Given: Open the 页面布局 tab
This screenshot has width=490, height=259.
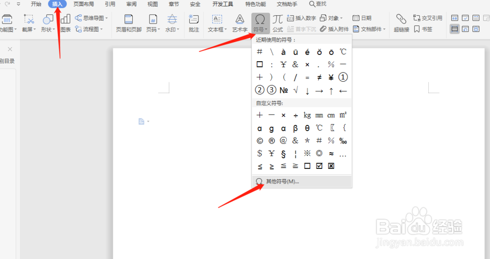Looking at the screenshot, I should [x=84, y=4].
